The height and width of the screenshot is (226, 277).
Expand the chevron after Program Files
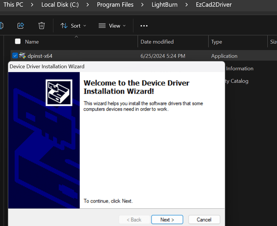[x=142, y=5]
